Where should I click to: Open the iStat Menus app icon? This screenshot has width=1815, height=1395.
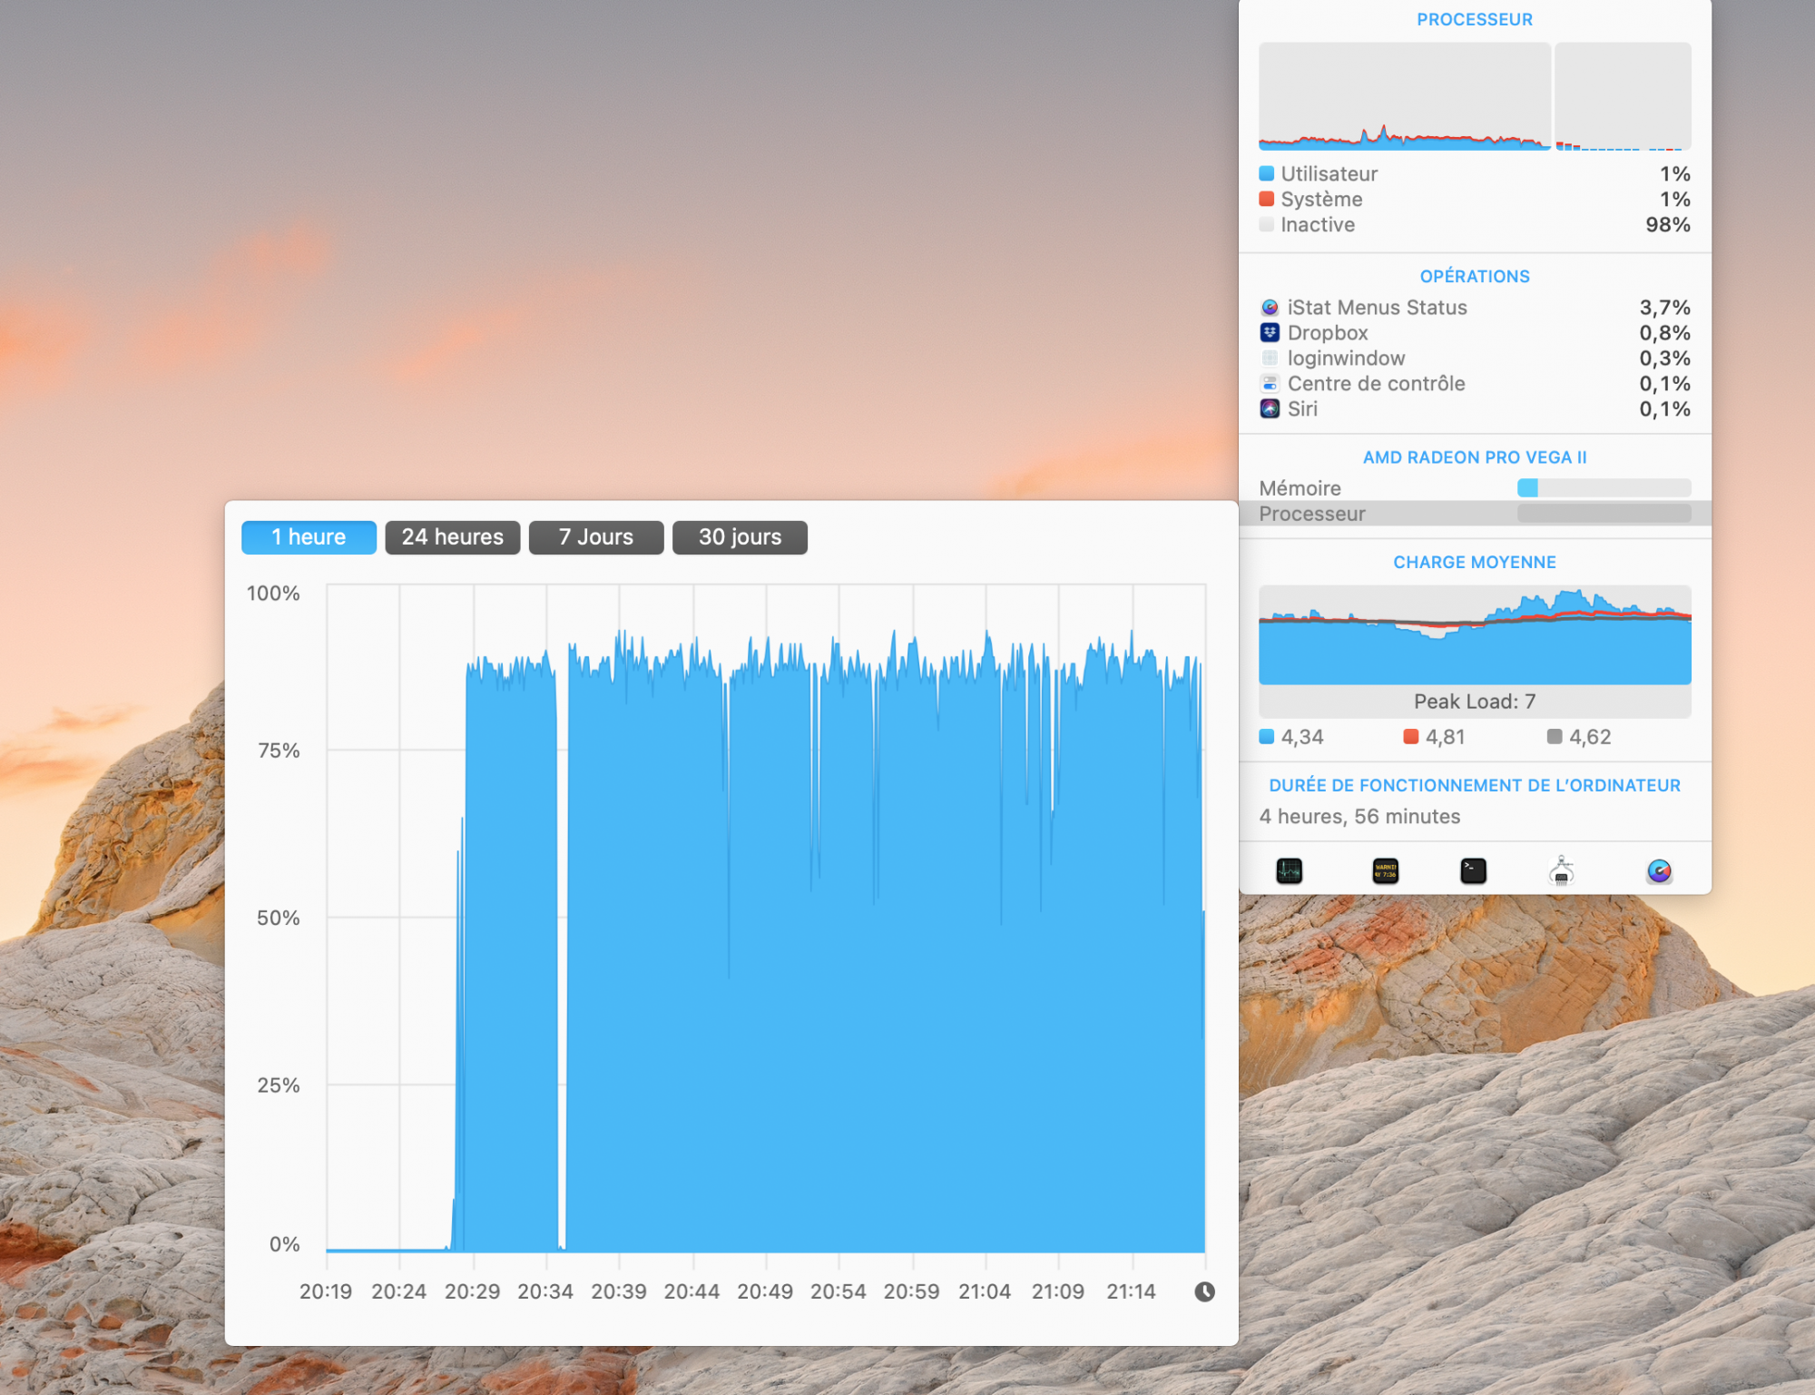coord(1659,871)
